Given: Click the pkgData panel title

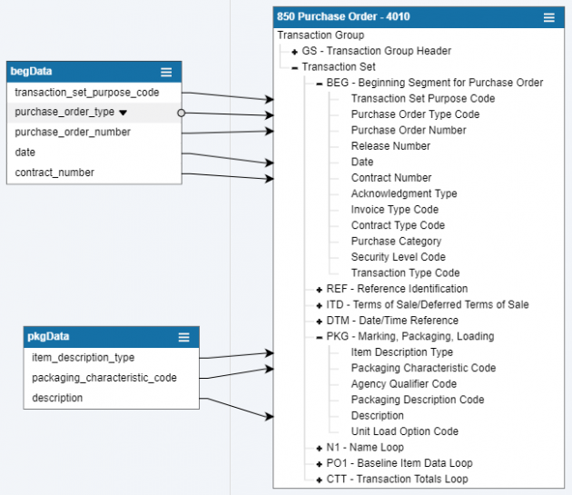Looking at the screenshot, I should click(48, 336).
